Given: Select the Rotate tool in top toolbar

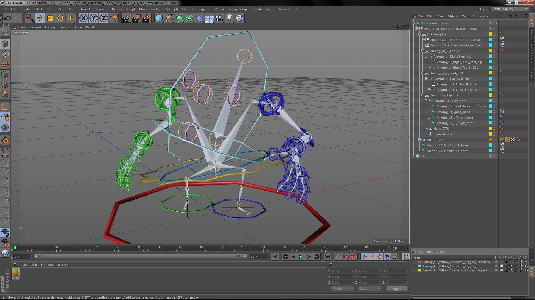Looking at the screenshot, I should (x=60, y=18).
